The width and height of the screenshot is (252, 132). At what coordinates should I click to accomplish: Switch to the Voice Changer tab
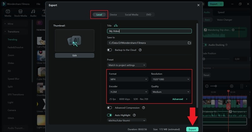(225, 20)
